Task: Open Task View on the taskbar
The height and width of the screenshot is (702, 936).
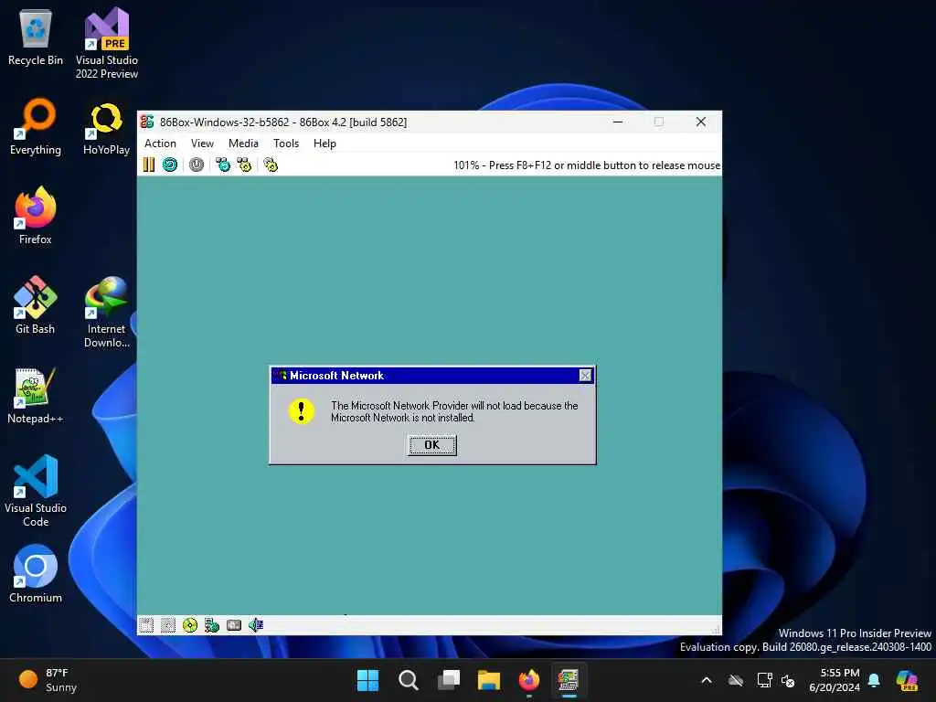Action: click(x=448, y=680)
